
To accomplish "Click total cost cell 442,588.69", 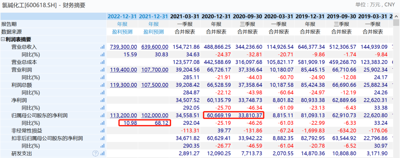I will point(217,62).
